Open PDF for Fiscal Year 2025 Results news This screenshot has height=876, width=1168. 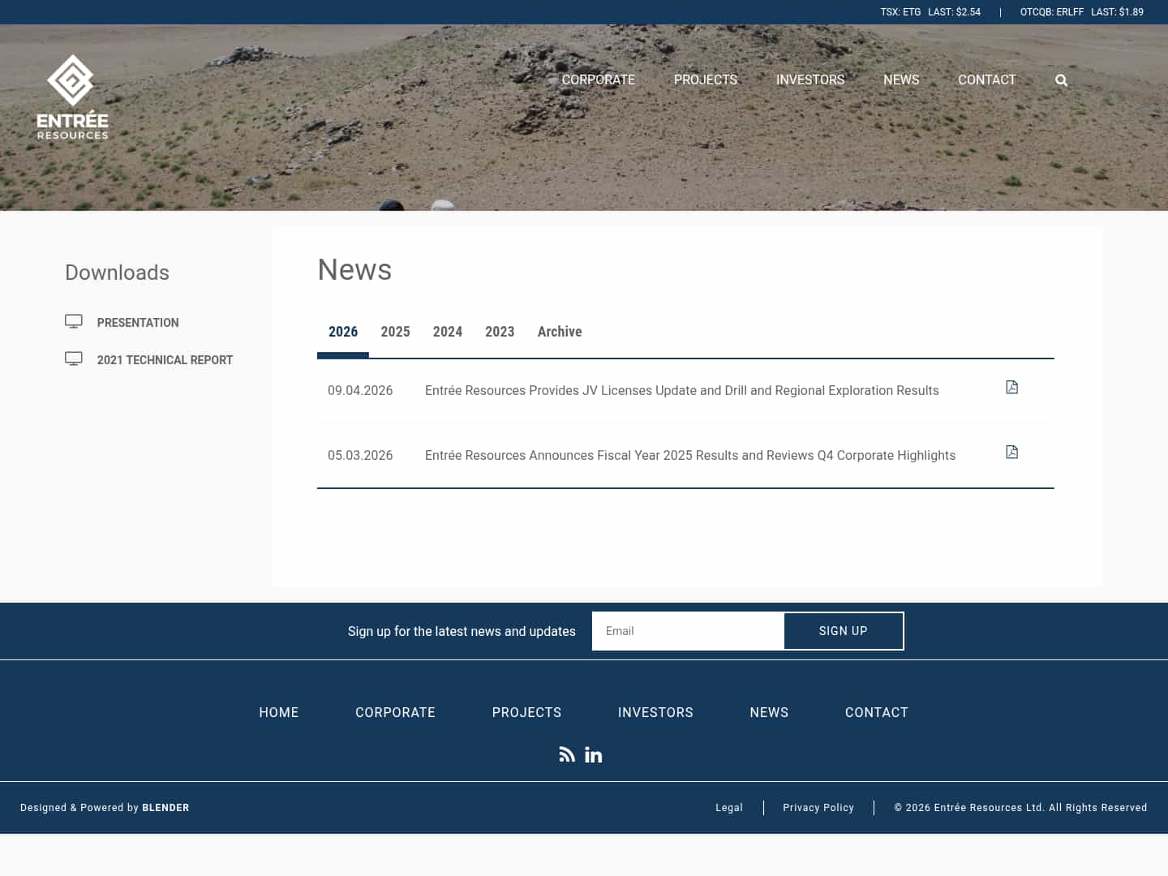coord(1011,452)
